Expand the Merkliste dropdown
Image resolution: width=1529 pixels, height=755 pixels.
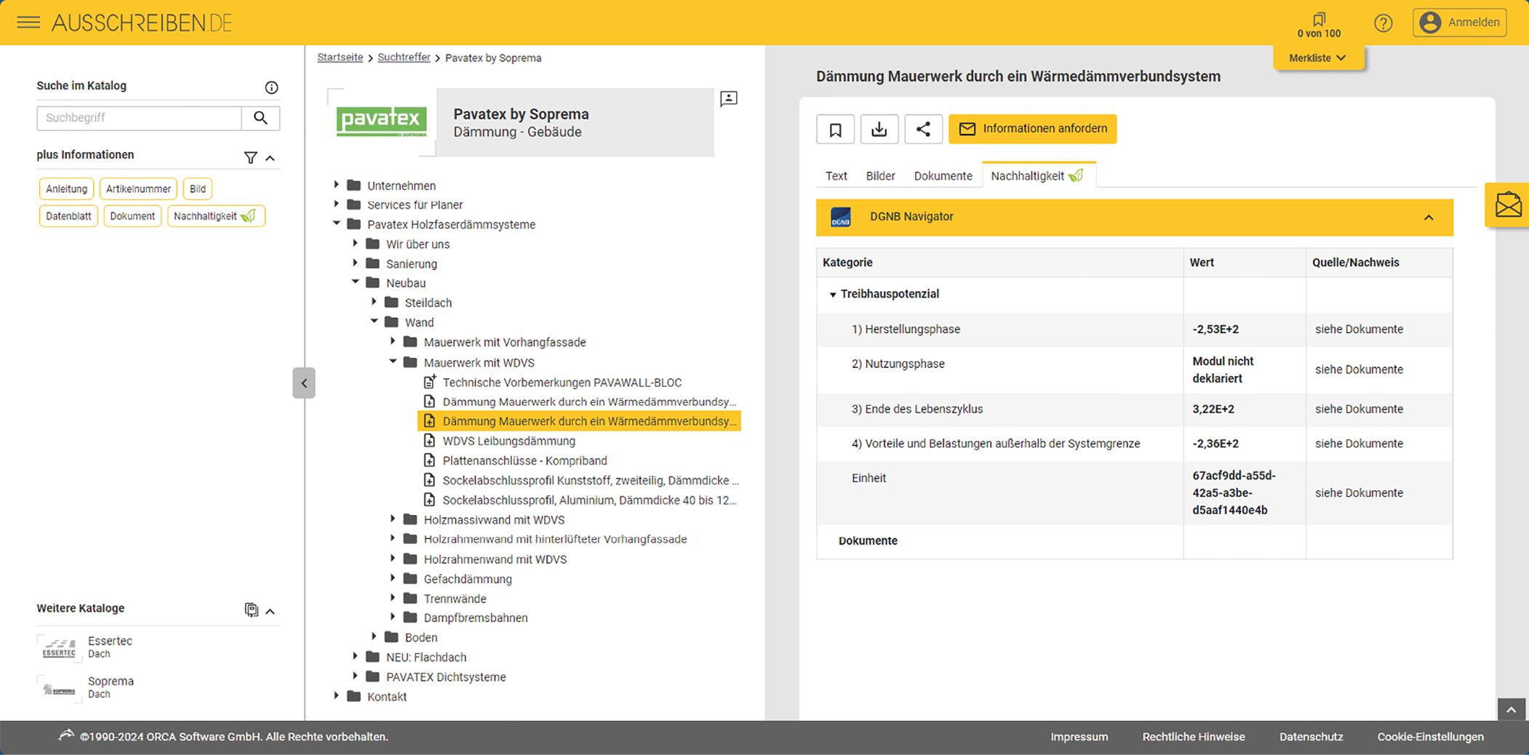coord(1318,58)
